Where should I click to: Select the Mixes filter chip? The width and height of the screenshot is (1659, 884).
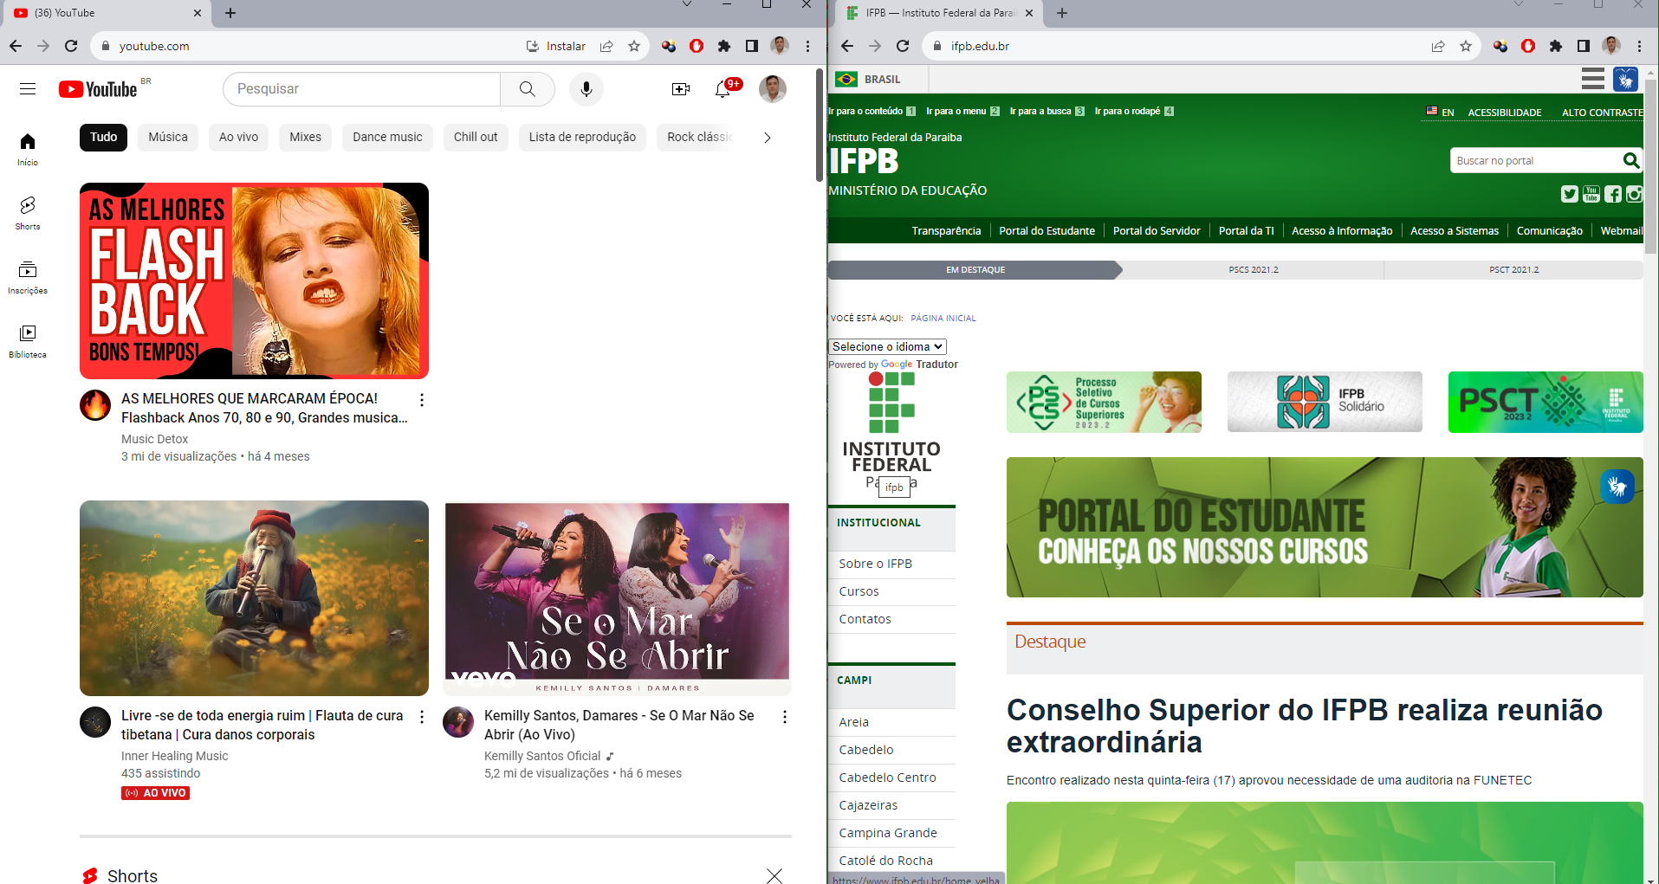click(x=305, y=138)
